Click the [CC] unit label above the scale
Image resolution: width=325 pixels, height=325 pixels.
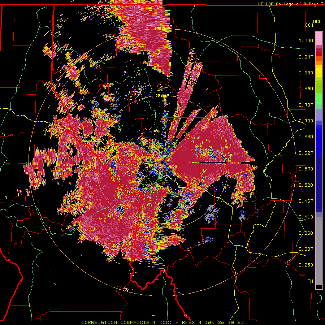pos(308,25)
